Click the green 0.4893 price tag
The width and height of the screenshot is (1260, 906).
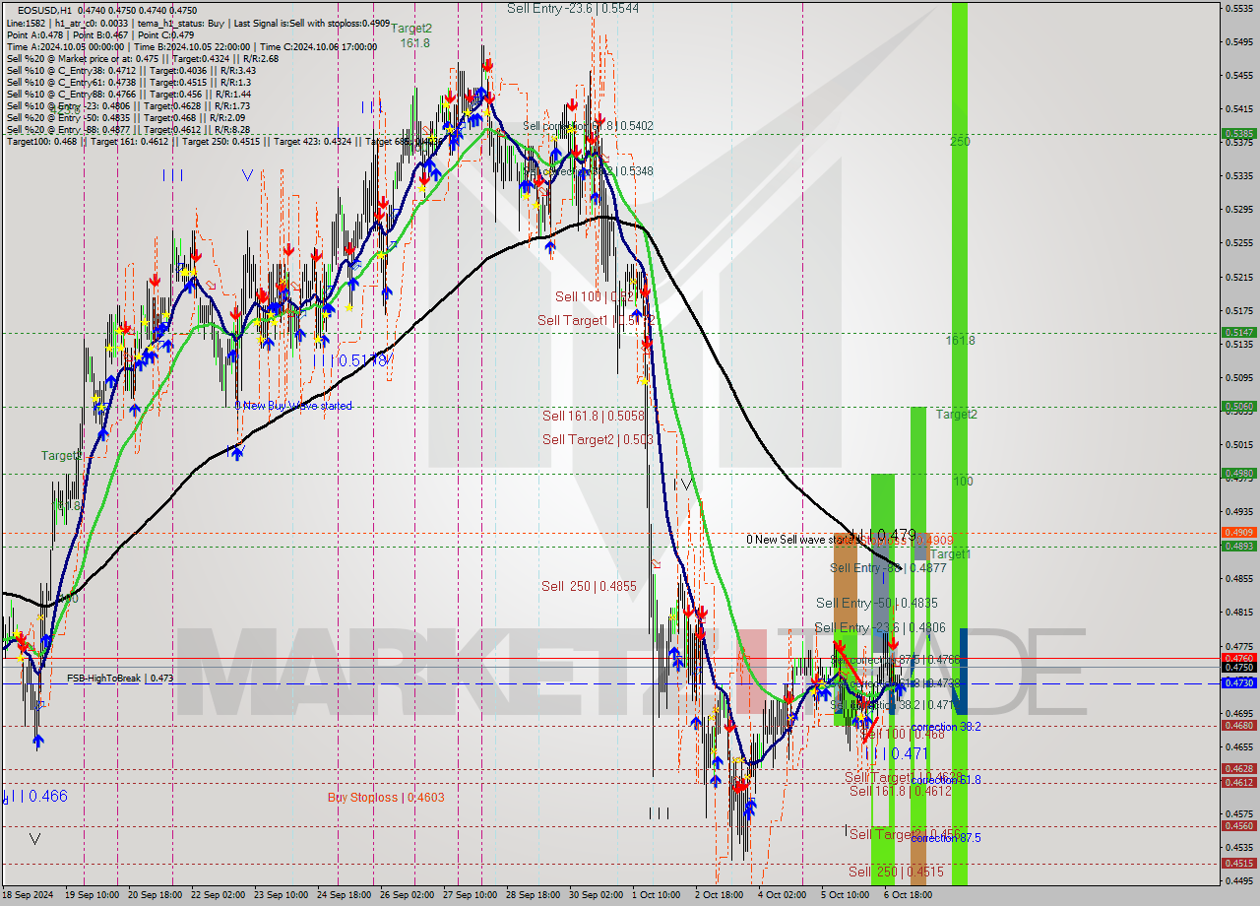click(x=1238, y=546)
